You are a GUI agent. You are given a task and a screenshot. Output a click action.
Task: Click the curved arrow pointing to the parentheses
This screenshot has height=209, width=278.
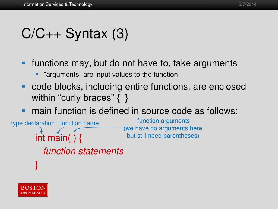pos(95,128)
